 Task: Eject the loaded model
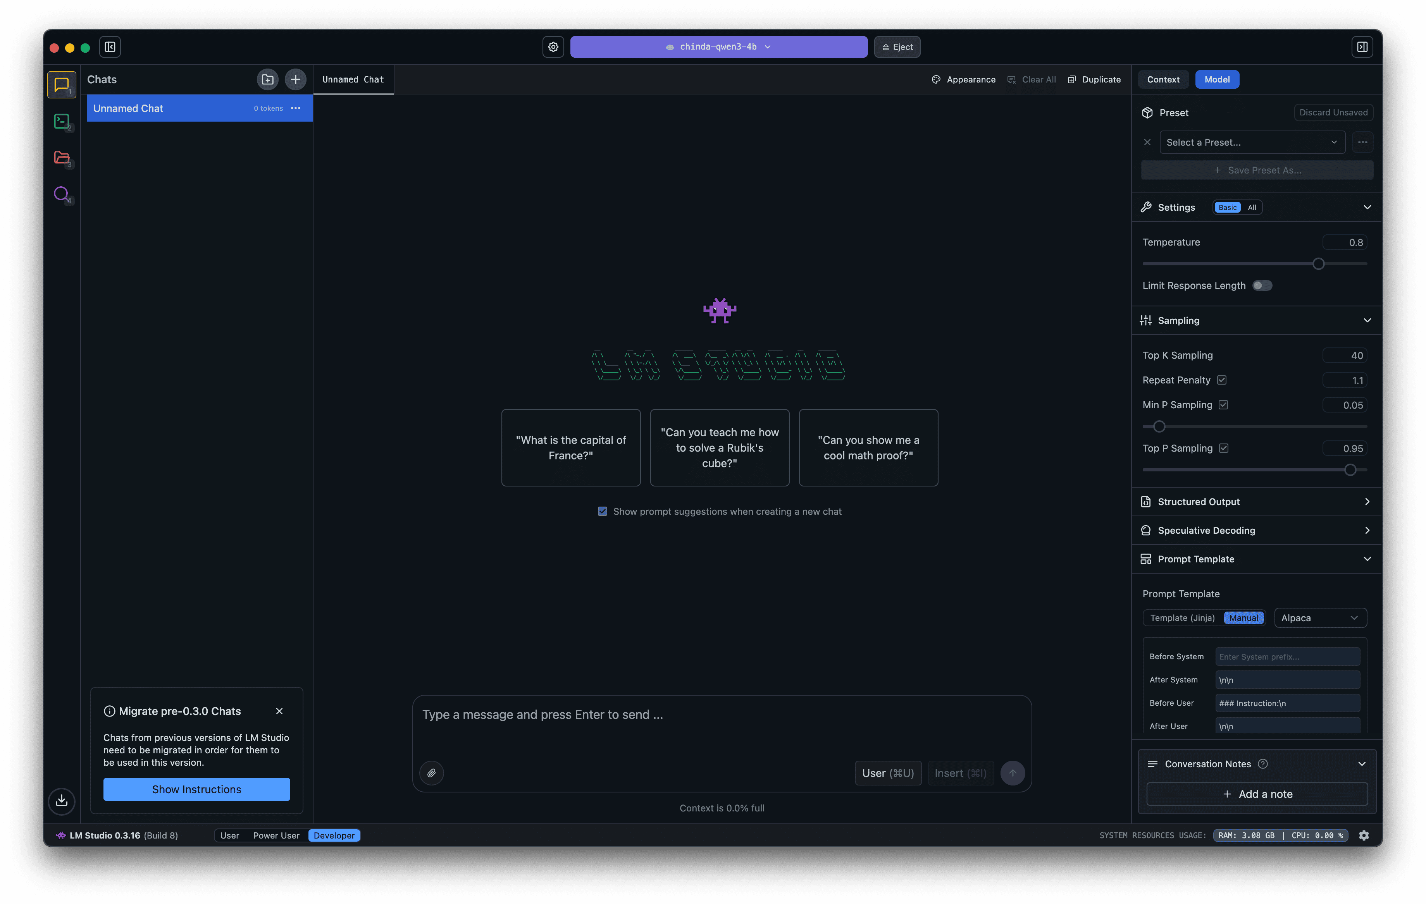pos(897,47)
